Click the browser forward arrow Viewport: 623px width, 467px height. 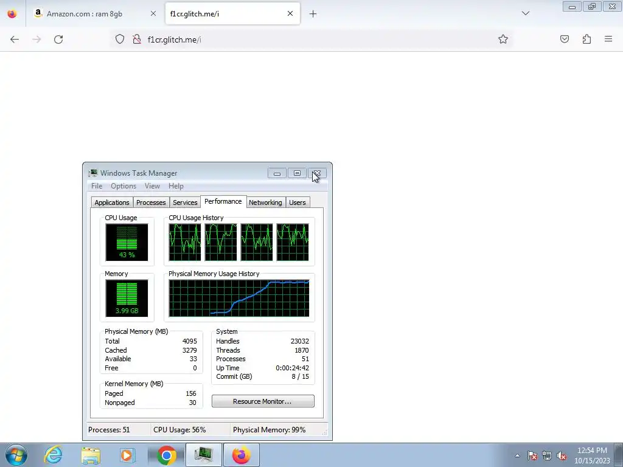[37, 40]
